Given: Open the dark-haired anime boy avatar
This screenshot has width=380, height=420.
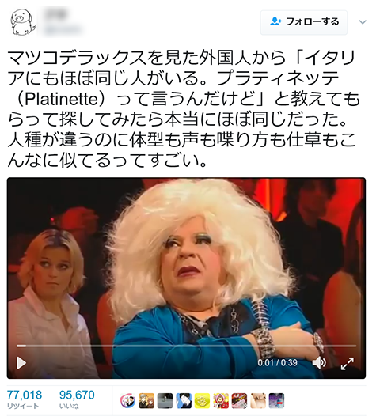Looking at the screenshot, I should (x=184, y=401).
